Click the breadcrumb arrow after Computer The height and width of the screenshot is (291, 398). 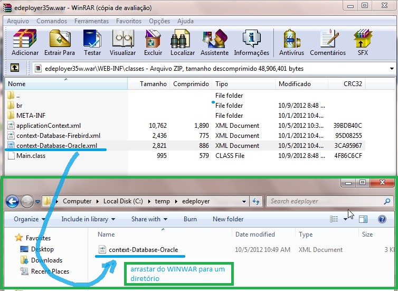coord(98,201)
